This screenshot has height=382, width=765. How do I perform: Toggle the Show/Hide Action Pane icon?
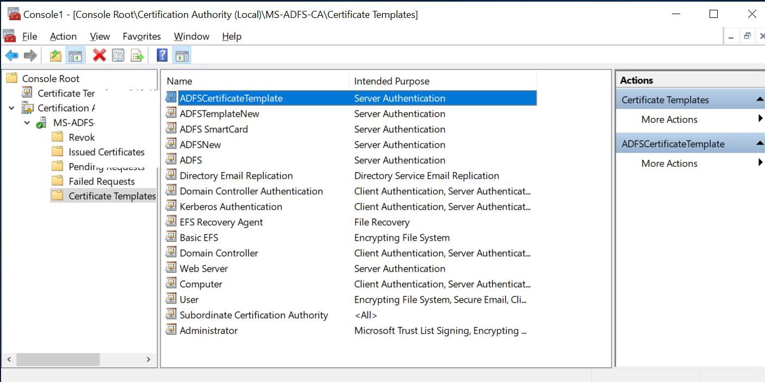tap(182, 55)
